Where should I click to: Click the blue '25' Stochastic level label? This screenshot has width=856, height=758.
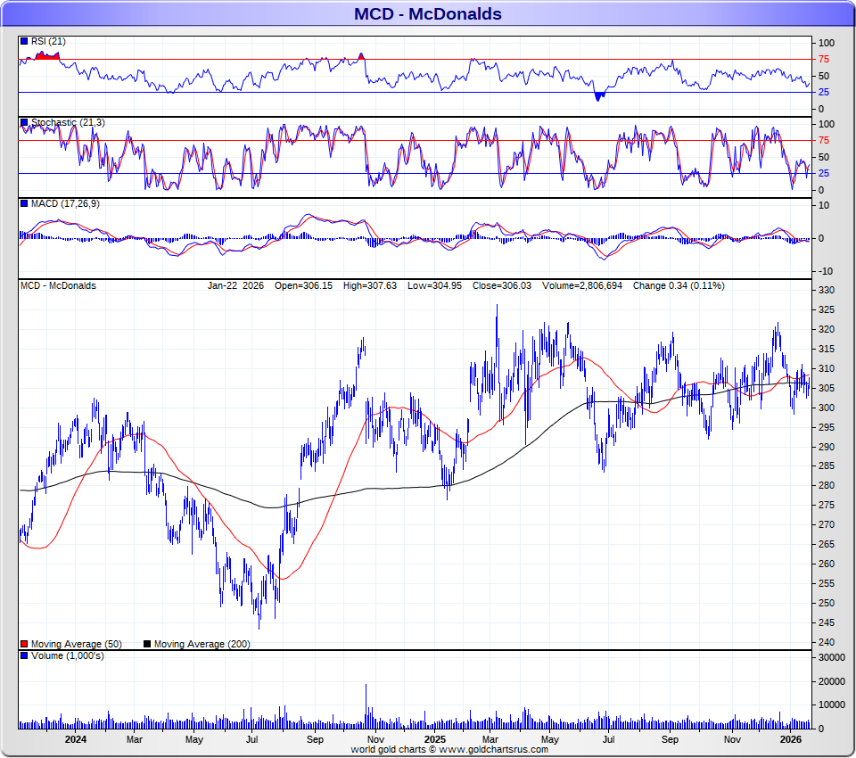coord(823,173)
